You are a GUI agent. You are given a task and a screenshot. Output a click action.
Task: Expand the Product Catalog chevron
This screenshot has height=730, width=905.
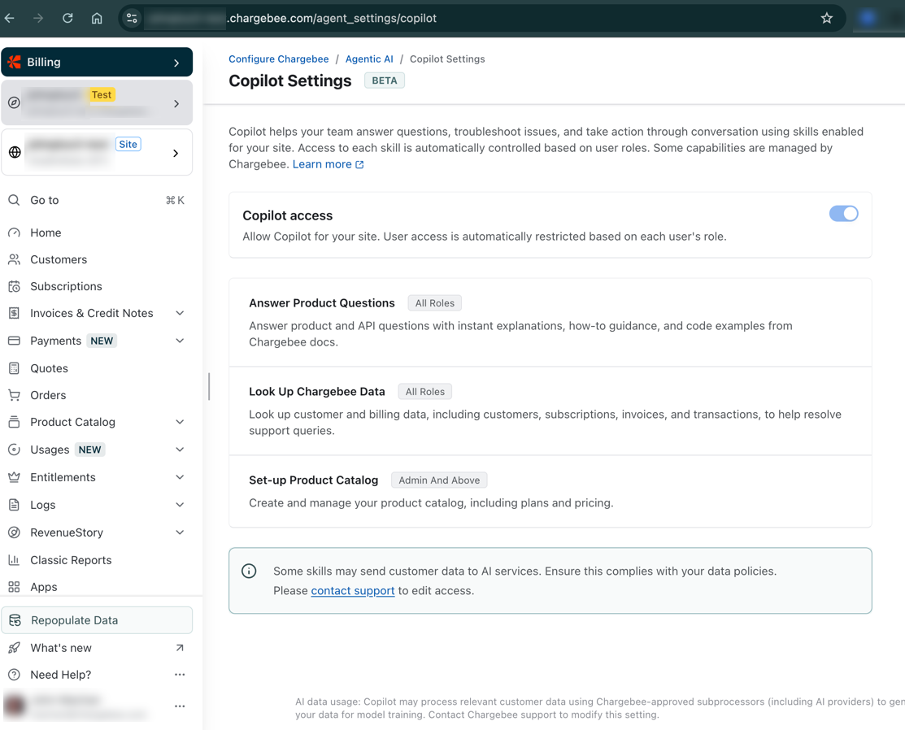pyautogui.click(x=180, y=422)
